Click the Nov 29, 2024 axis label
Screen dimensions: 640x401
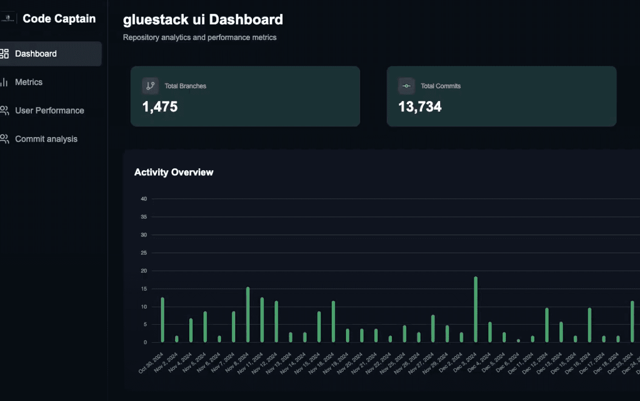436,363
